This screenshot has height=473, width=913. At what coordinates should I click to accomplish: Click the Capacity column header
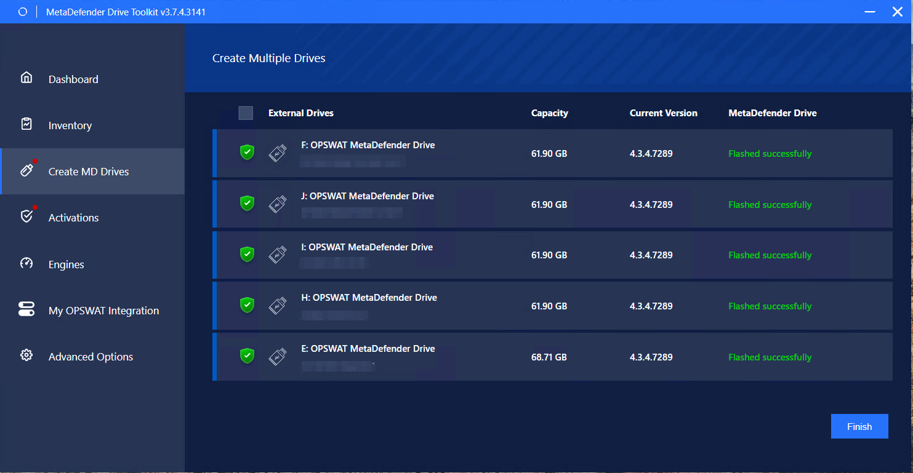click(550, 113)
